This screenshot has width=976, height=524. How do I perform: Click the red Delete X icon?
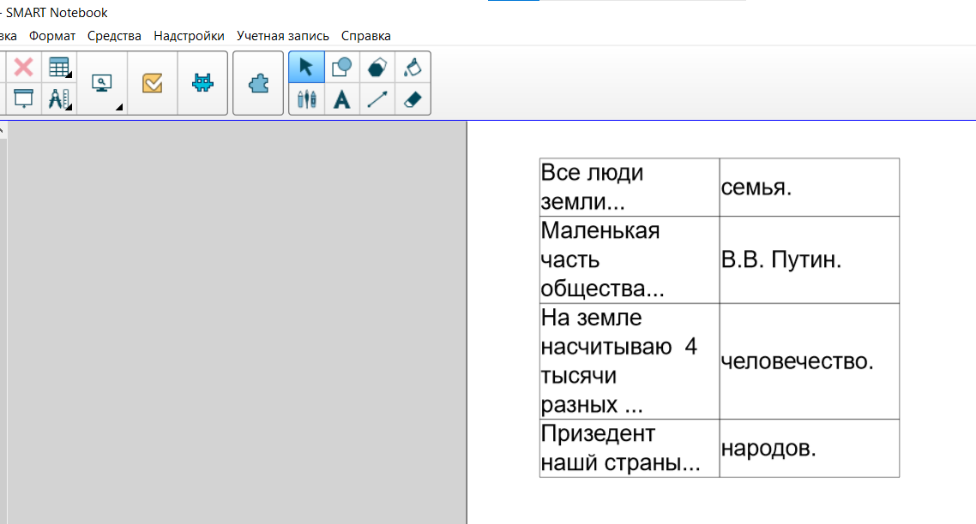pyautogui.click(x=24, y=67)
